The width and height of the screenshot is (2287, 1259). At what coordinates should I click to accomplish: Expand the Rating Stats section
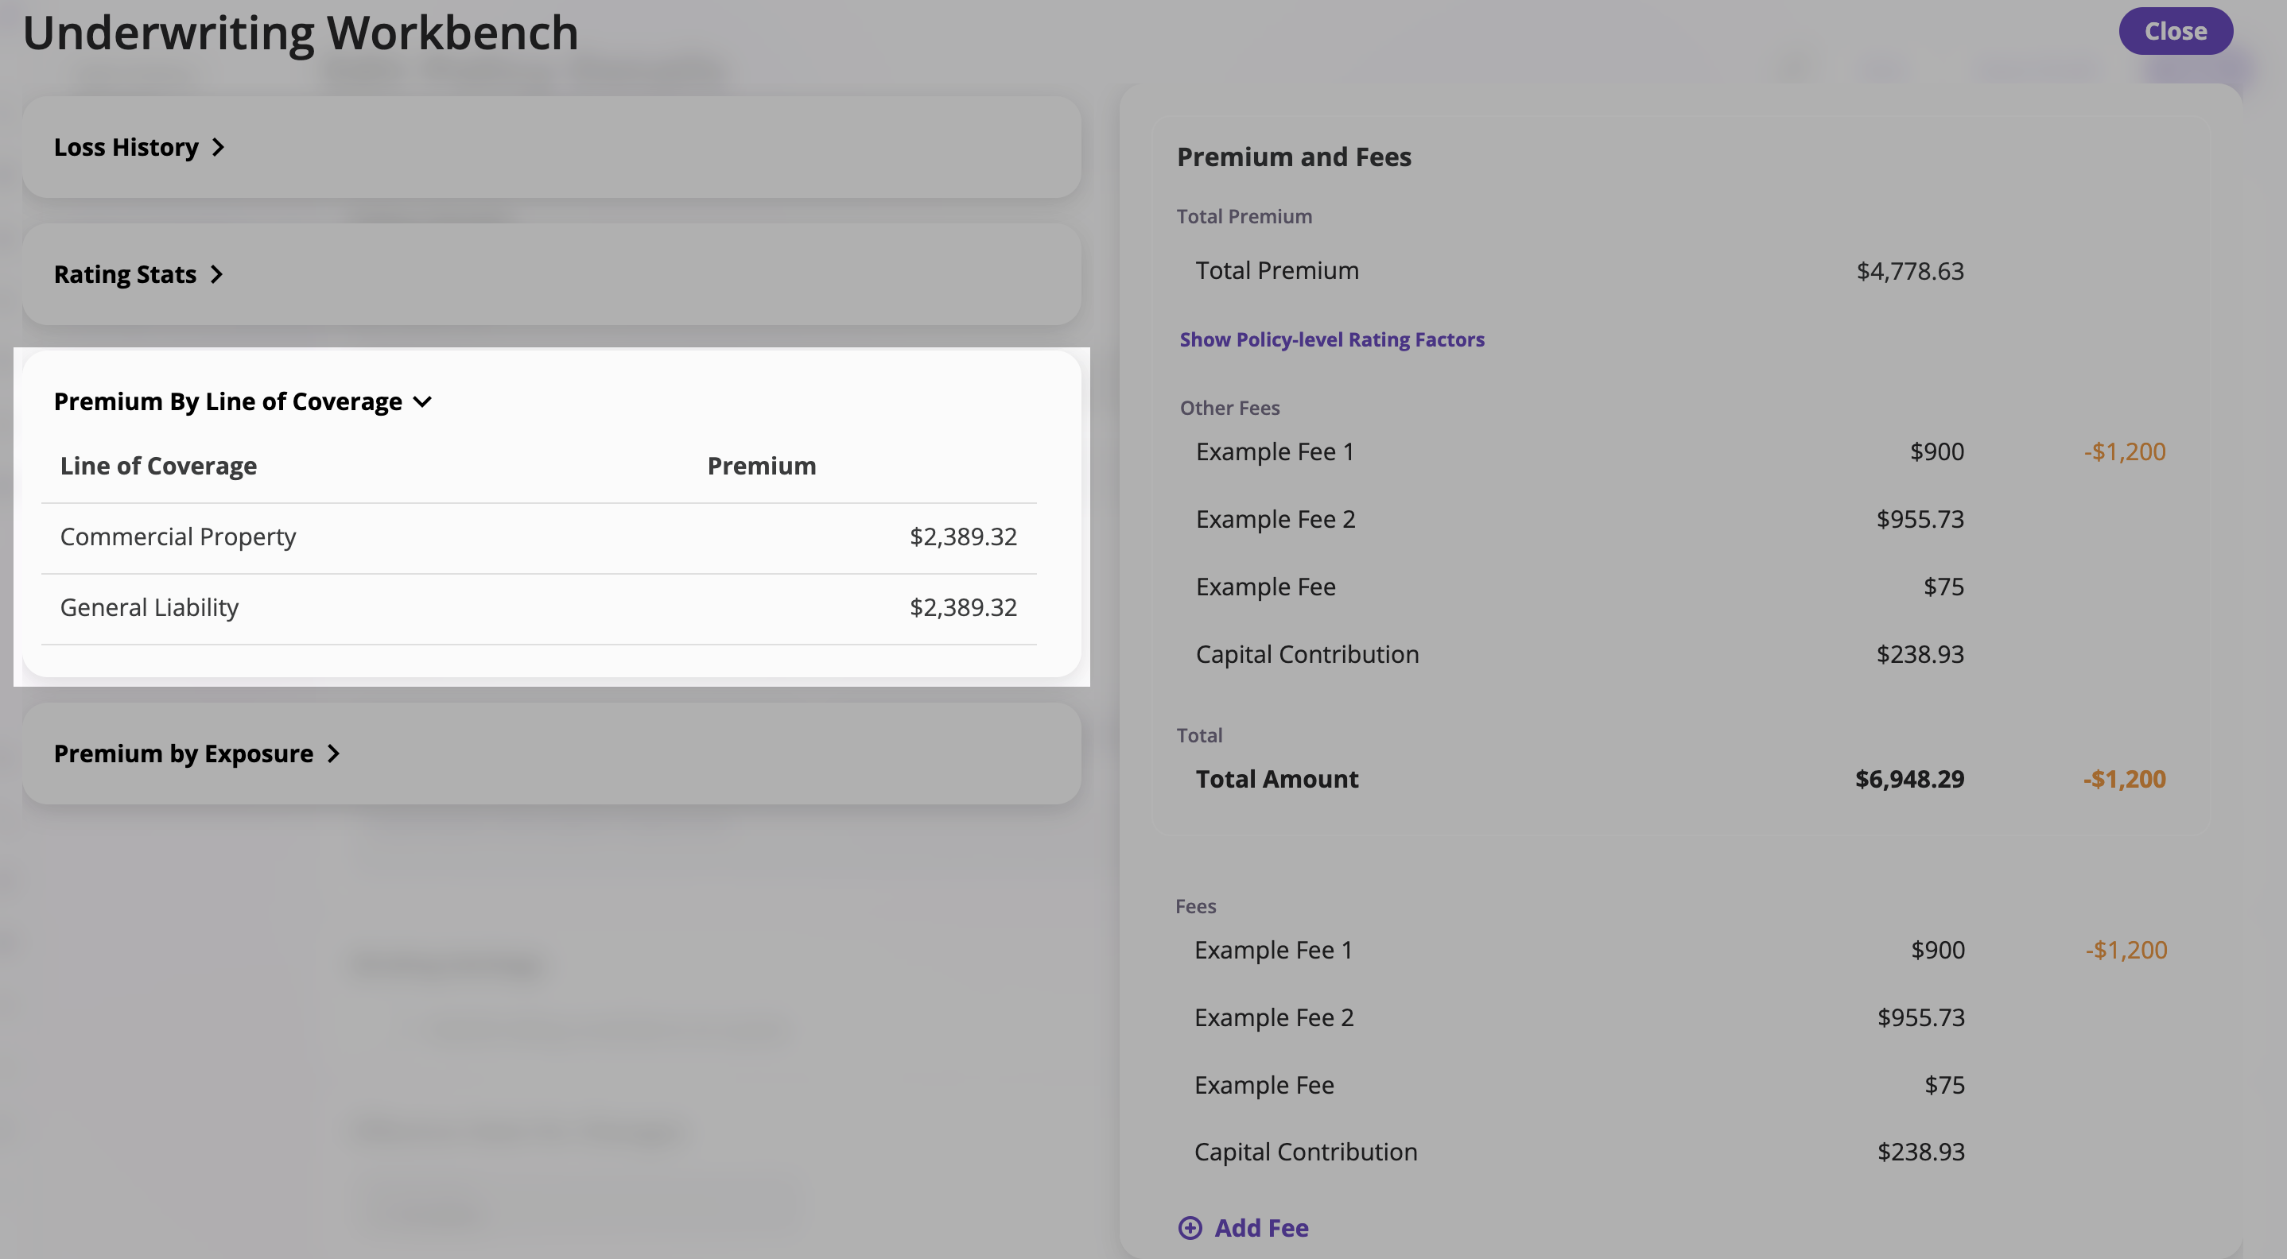125,274
